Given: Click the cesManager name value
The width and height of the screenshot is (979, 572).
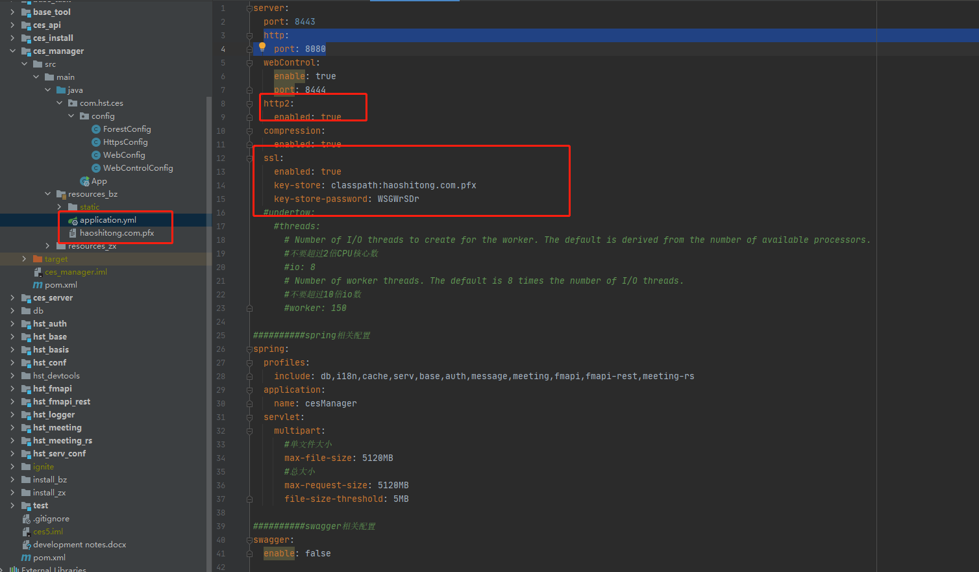Looking at the screenshot, I should coord(331,404).
